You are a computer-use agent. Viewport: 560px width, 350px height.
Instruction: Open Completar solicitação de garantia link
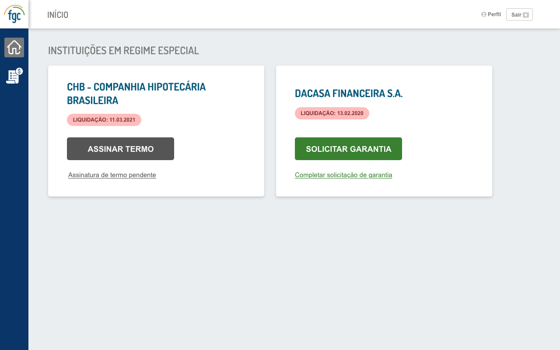coord(343,175)
